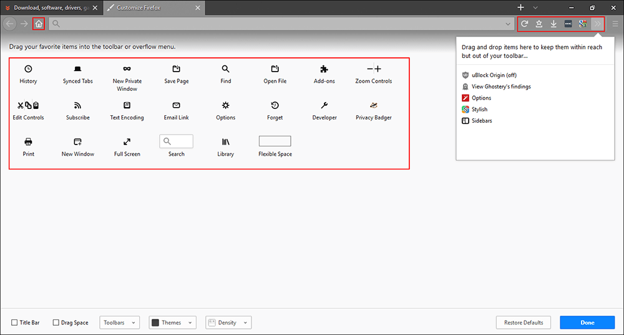The height and width of the screenshot is (335, 624).
Task: Select the Flexible Space widget
Action: pyautogui.click(x=275, y=141)
